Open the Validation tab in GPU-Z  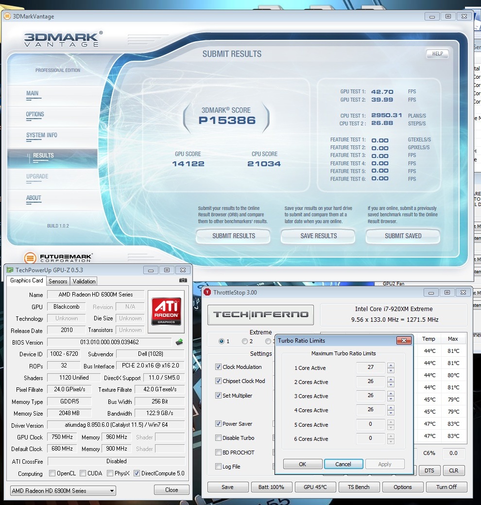(x=84, y=281)
